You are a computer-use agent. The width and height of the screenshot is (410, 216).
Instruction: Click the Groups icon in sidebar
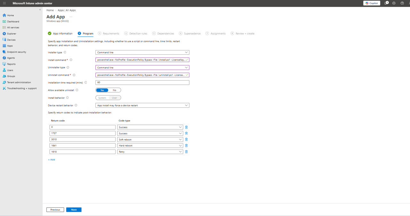(4, 76)
